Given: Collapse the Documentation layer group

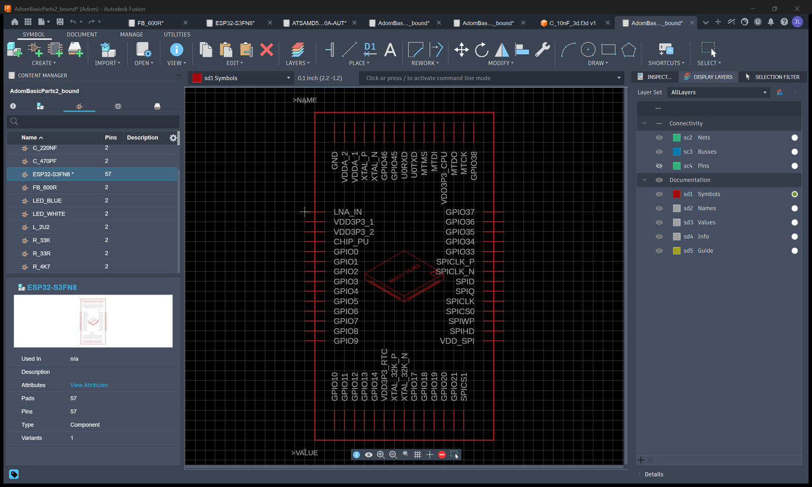Looking at the screenshot, I should (x=644, y=180).
